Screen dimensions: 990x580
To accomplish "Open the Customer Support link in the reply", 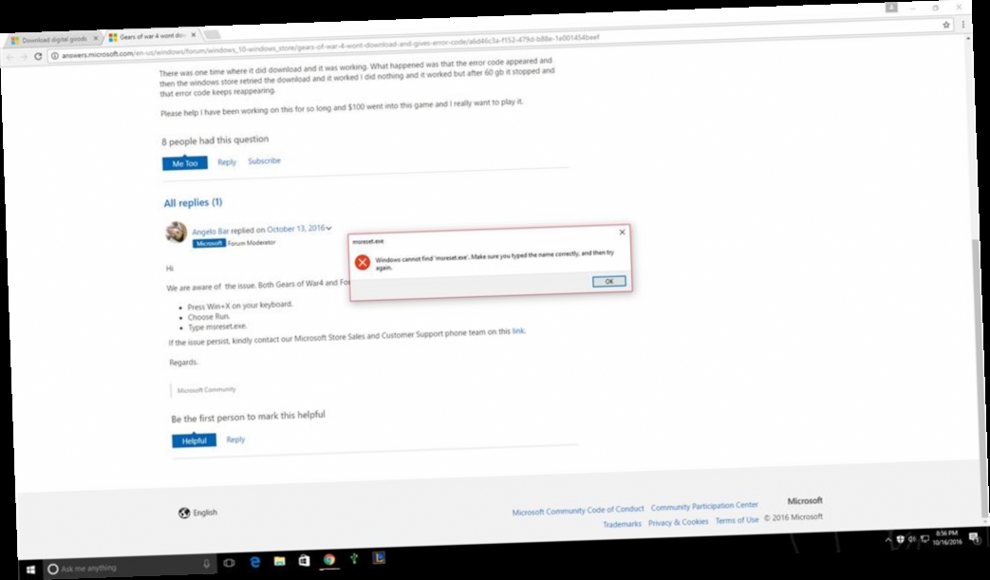I will pos(517,330).
